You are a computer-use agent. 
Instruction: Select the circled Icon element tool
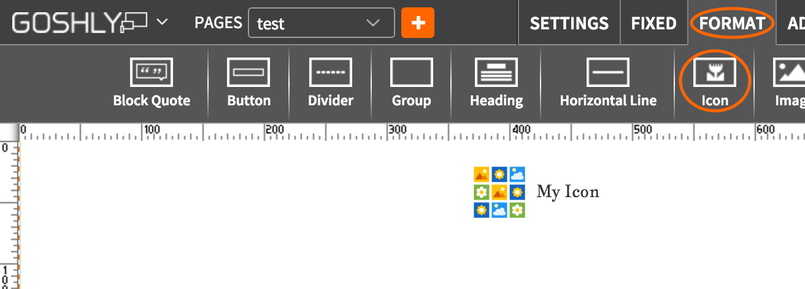point(715,83)
